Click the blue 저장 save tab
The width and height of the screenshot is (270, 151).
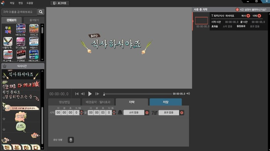click(165, 102)
